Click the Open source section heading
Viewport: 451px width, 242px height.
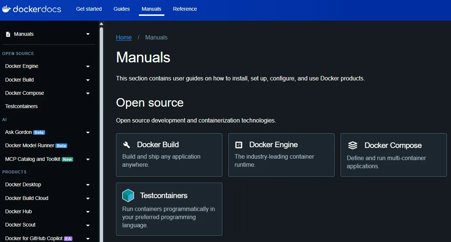150,103
